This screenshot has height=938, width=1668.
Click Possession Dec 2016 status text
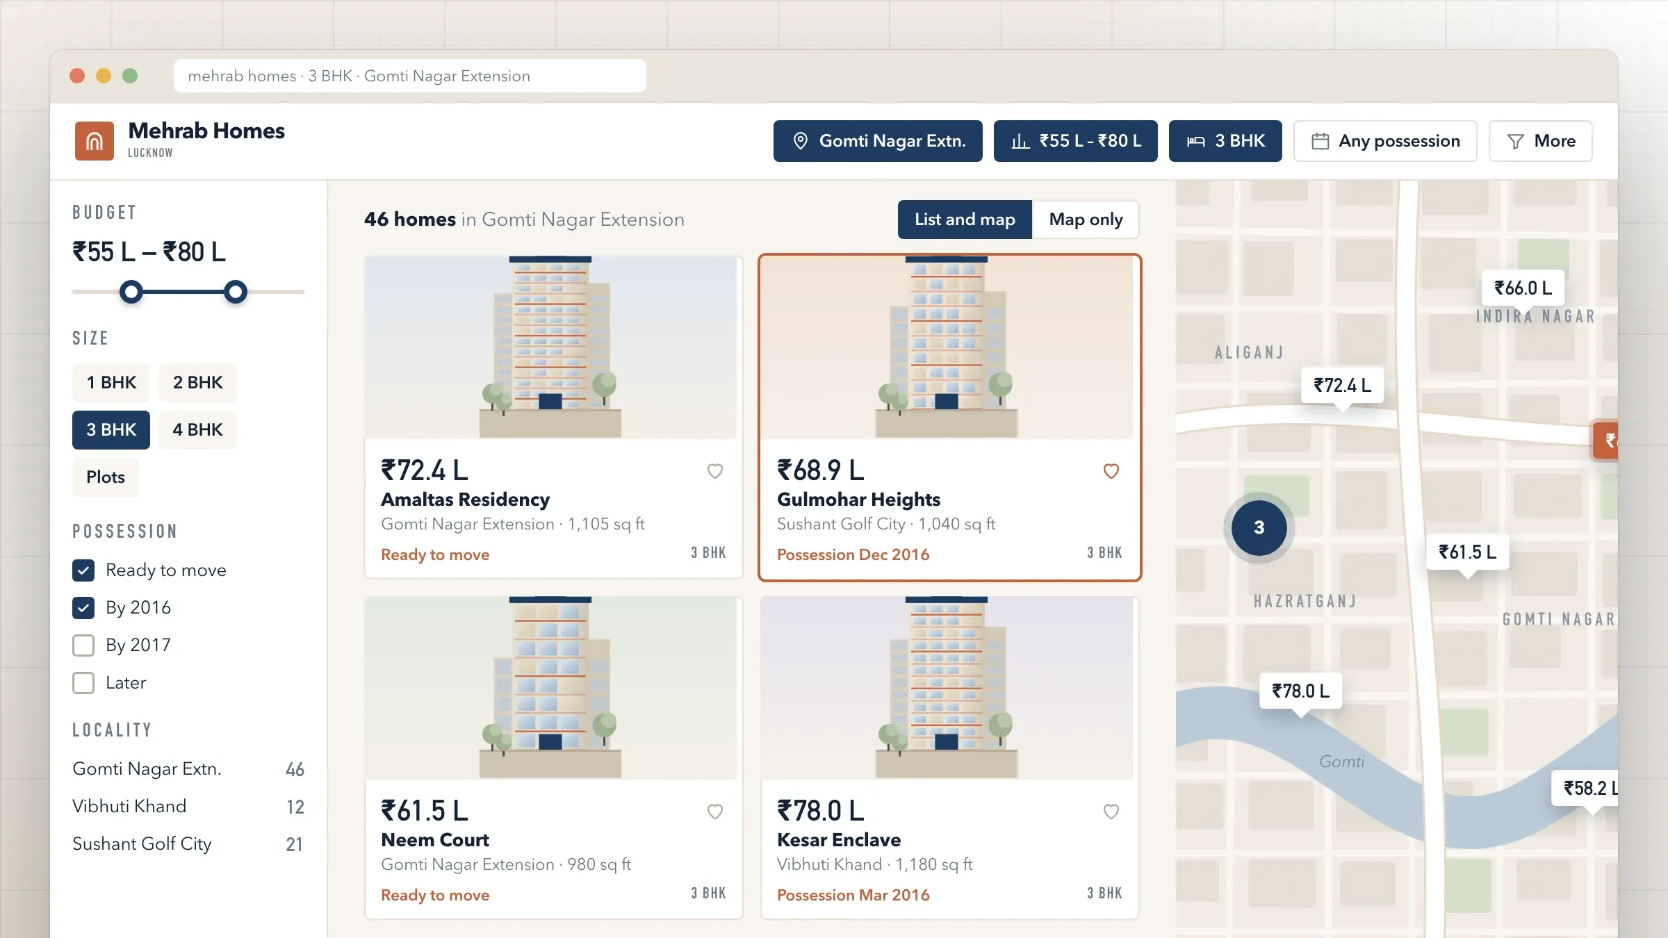[853, 554]
